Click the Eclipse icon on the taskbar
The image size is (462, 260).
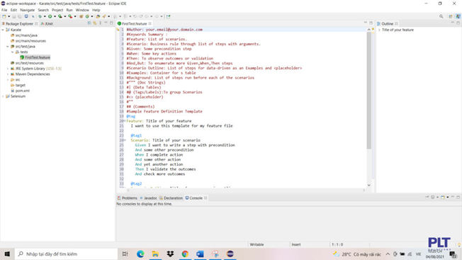pyautogui.click(x=230, y=254)
